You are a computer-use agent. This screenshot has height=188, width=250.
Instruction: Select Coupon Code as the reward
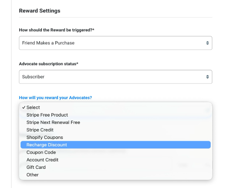point(41,152)
